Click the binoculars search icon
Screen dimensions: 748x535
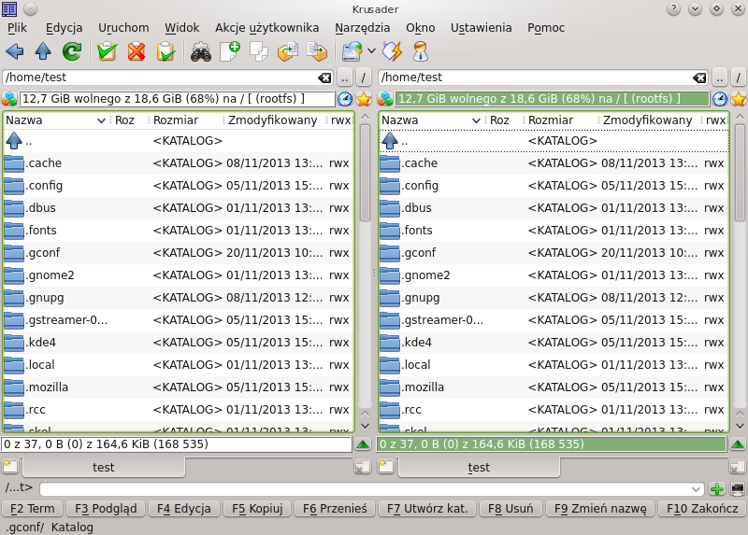click(200, 51)
